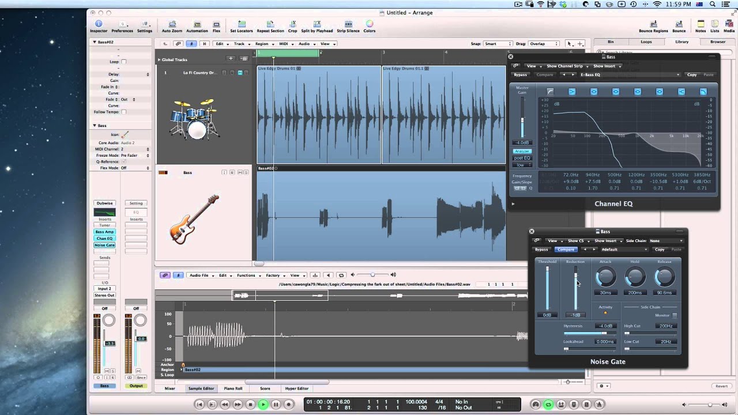Open the Settings toolbar icon
This screenshot has height=415, width=738.
[x=144, y=27]
